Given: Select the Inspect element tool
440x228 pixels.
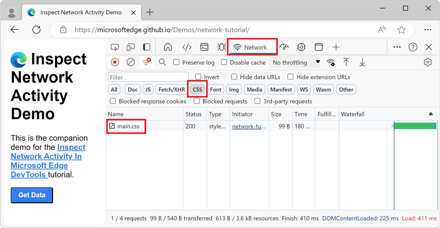Looking at the screenshot, I should (x=115, y=46).
